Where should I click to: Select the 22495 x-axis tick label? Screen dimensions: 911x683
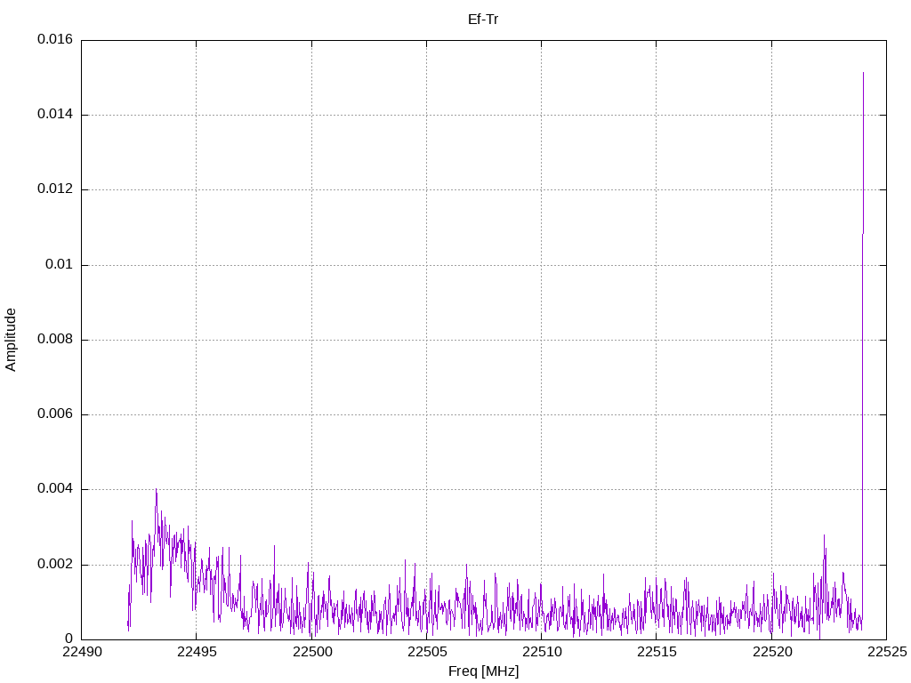[196, 653]
